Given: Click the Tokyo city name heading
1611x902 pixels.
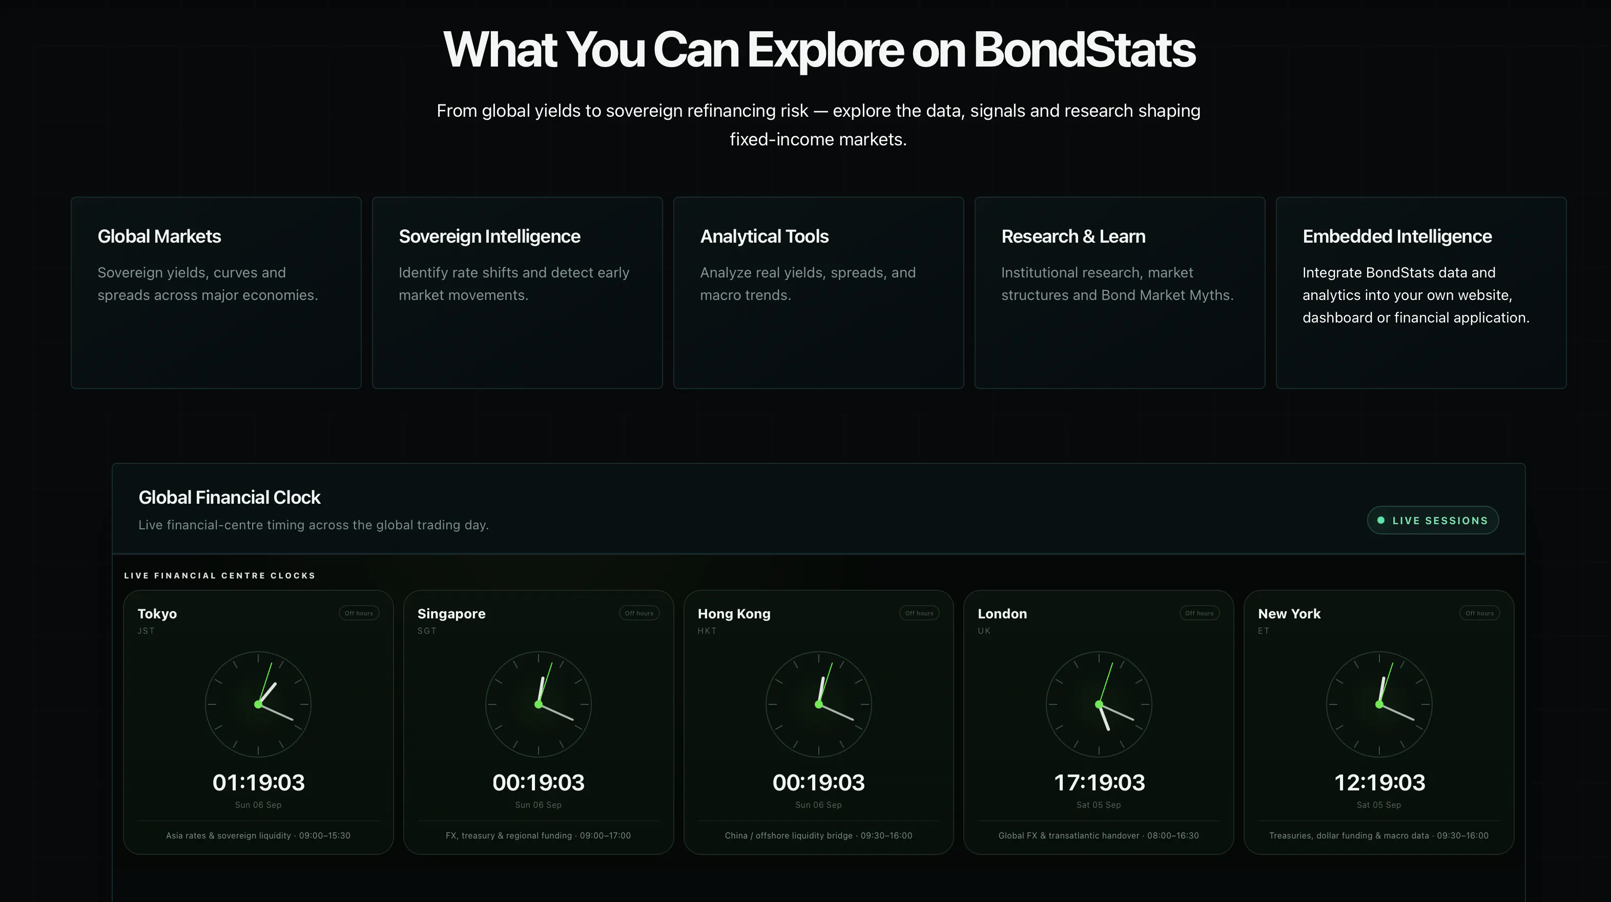Looking at the screenshot, I should coord(157,614).
